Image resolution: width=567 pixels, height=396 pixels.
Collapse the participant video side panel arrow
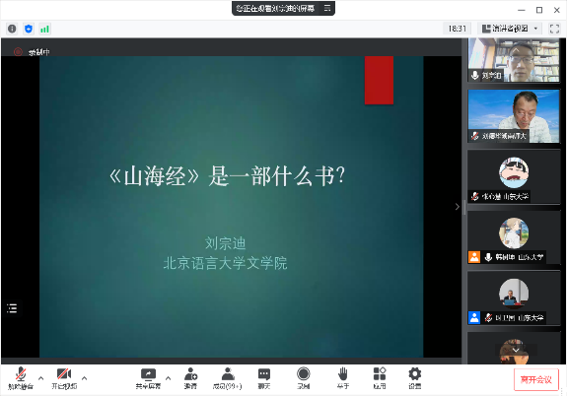tap(458, 206)
